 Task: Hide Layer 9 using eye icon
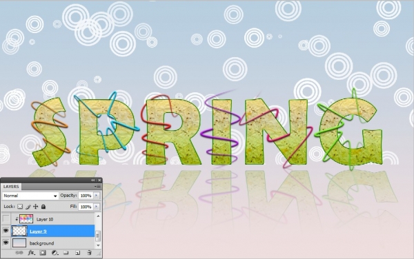pyautogui.click(x=6, y=231)
